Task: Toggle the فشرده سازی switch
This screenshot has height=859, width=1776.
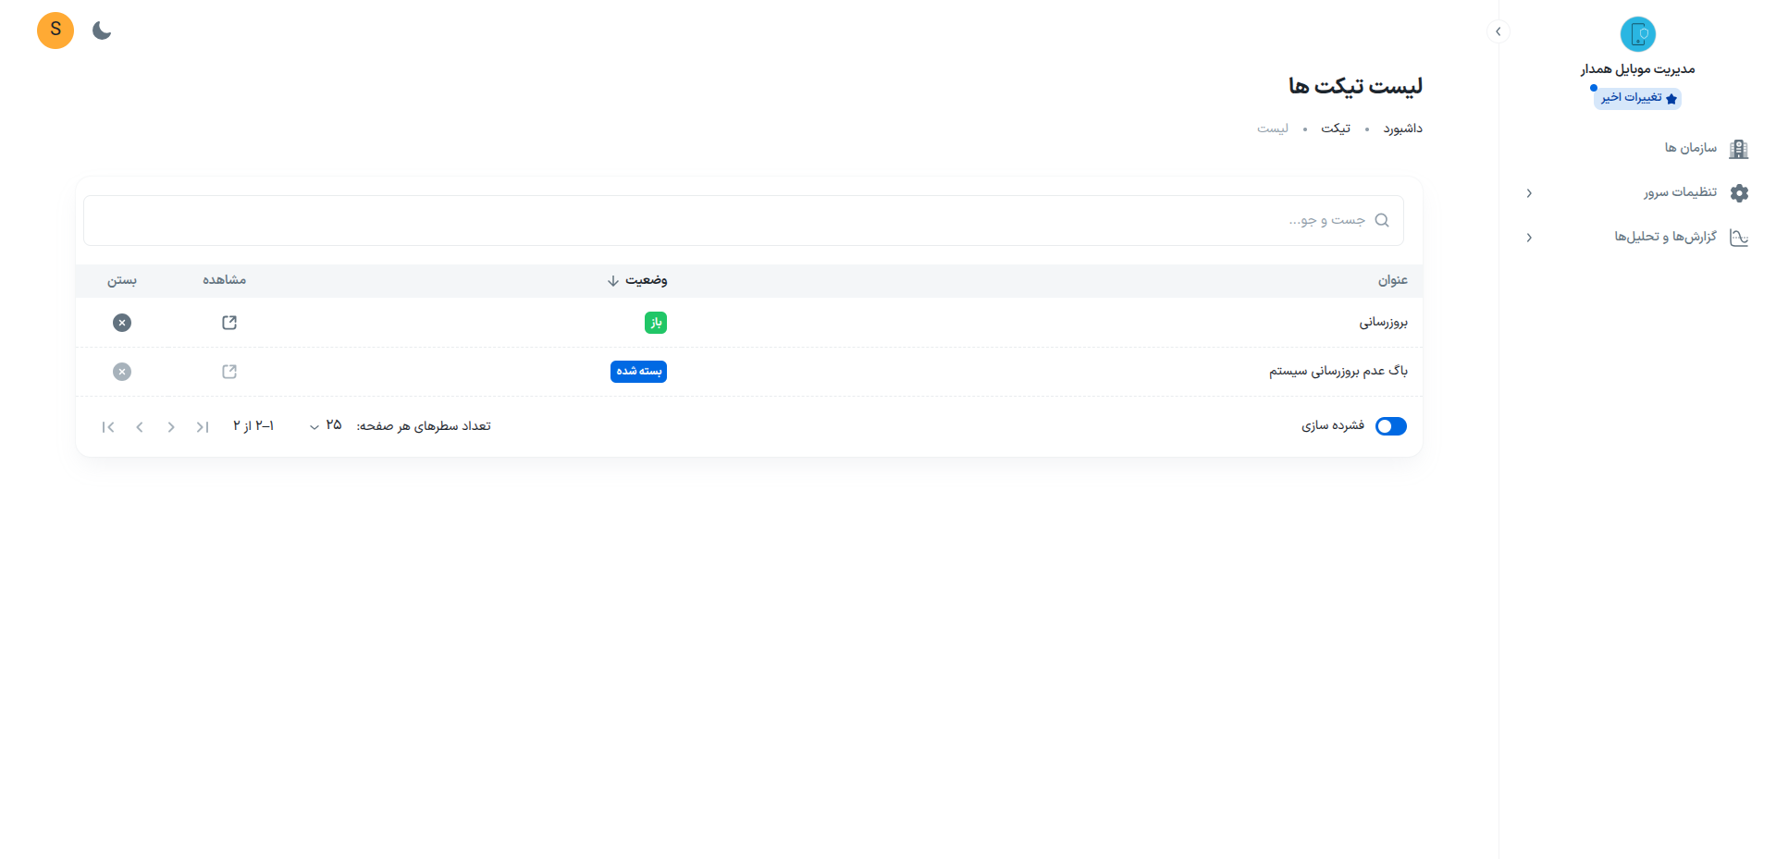Action: tap(1390, 426)
